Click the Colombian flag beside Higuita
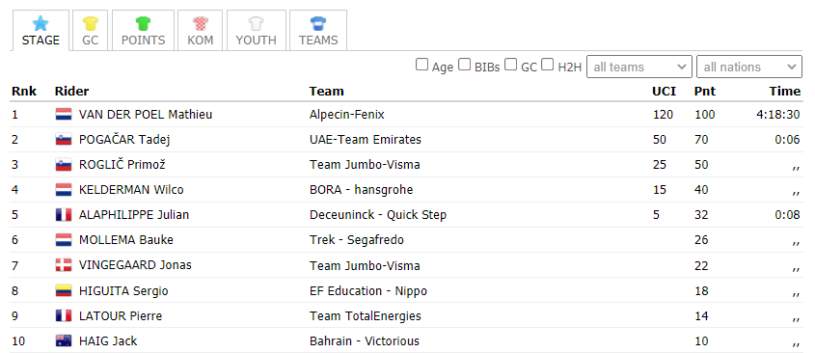The width and height of the screenshot is (815, 353). pyautogui.click(x=64, y=290)
